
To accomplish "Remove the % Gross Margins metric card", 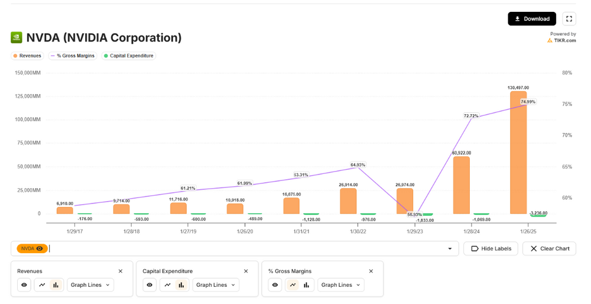I will [371, 271].
